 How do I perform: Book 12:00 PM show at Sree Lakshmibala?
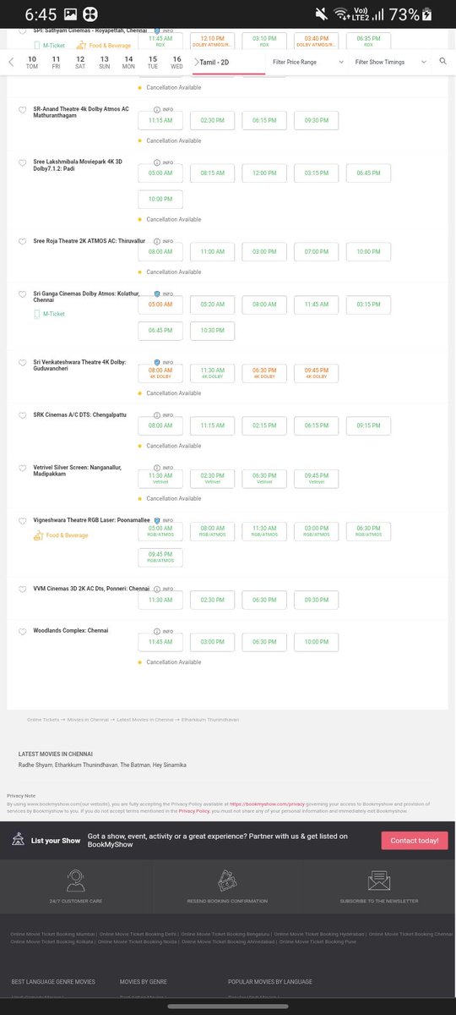pos(264,173)
